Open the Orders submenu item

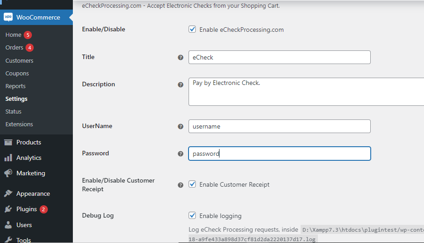(14, 48)
